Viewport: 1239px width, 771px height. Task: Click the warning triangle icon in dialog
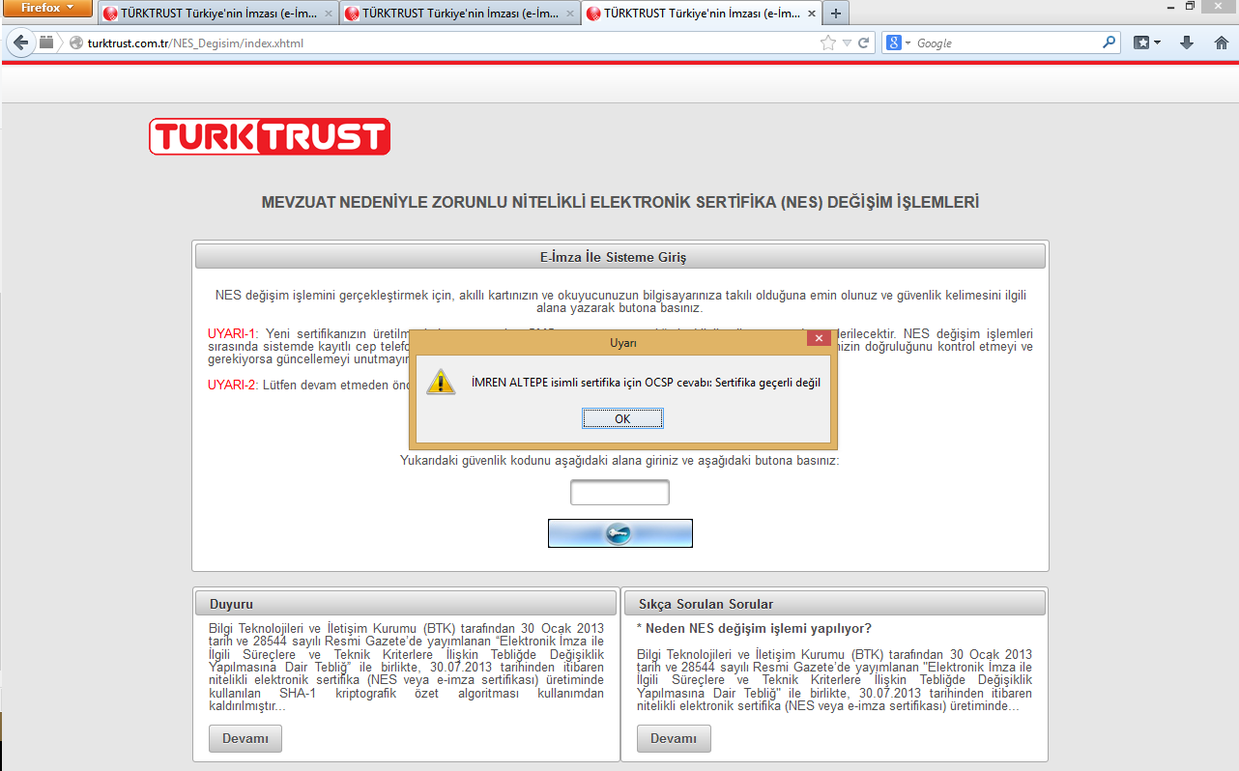(441, 382)
